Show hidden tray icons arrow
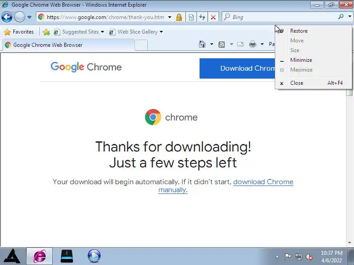Viewport: 354px width, 265px height. coord(277,257)
